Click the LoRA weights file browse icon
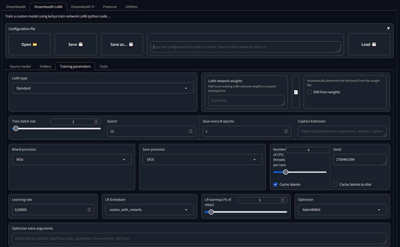This screenshot has width=400, height=247. [x=296, y=92]
